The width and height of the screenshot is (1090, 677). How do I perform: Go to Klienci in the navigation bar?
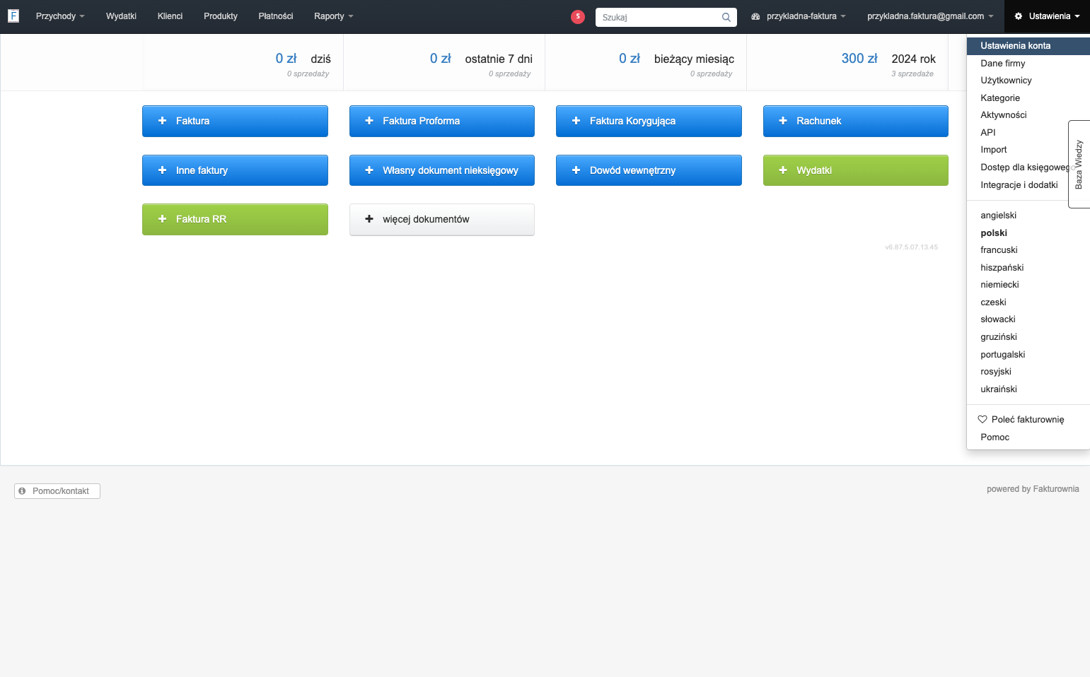coord(170,16)
